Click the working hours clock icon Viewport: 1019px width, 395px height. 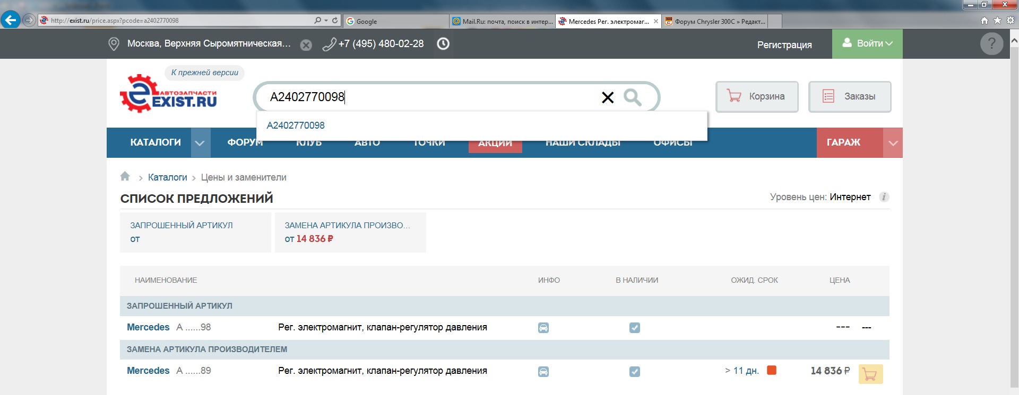[x=443, y=43]
